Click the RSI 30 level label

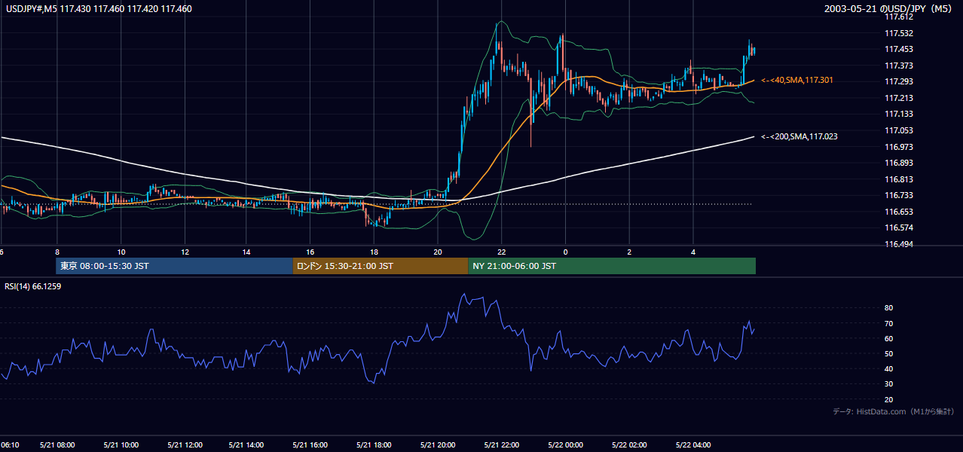tap(889, 384)
